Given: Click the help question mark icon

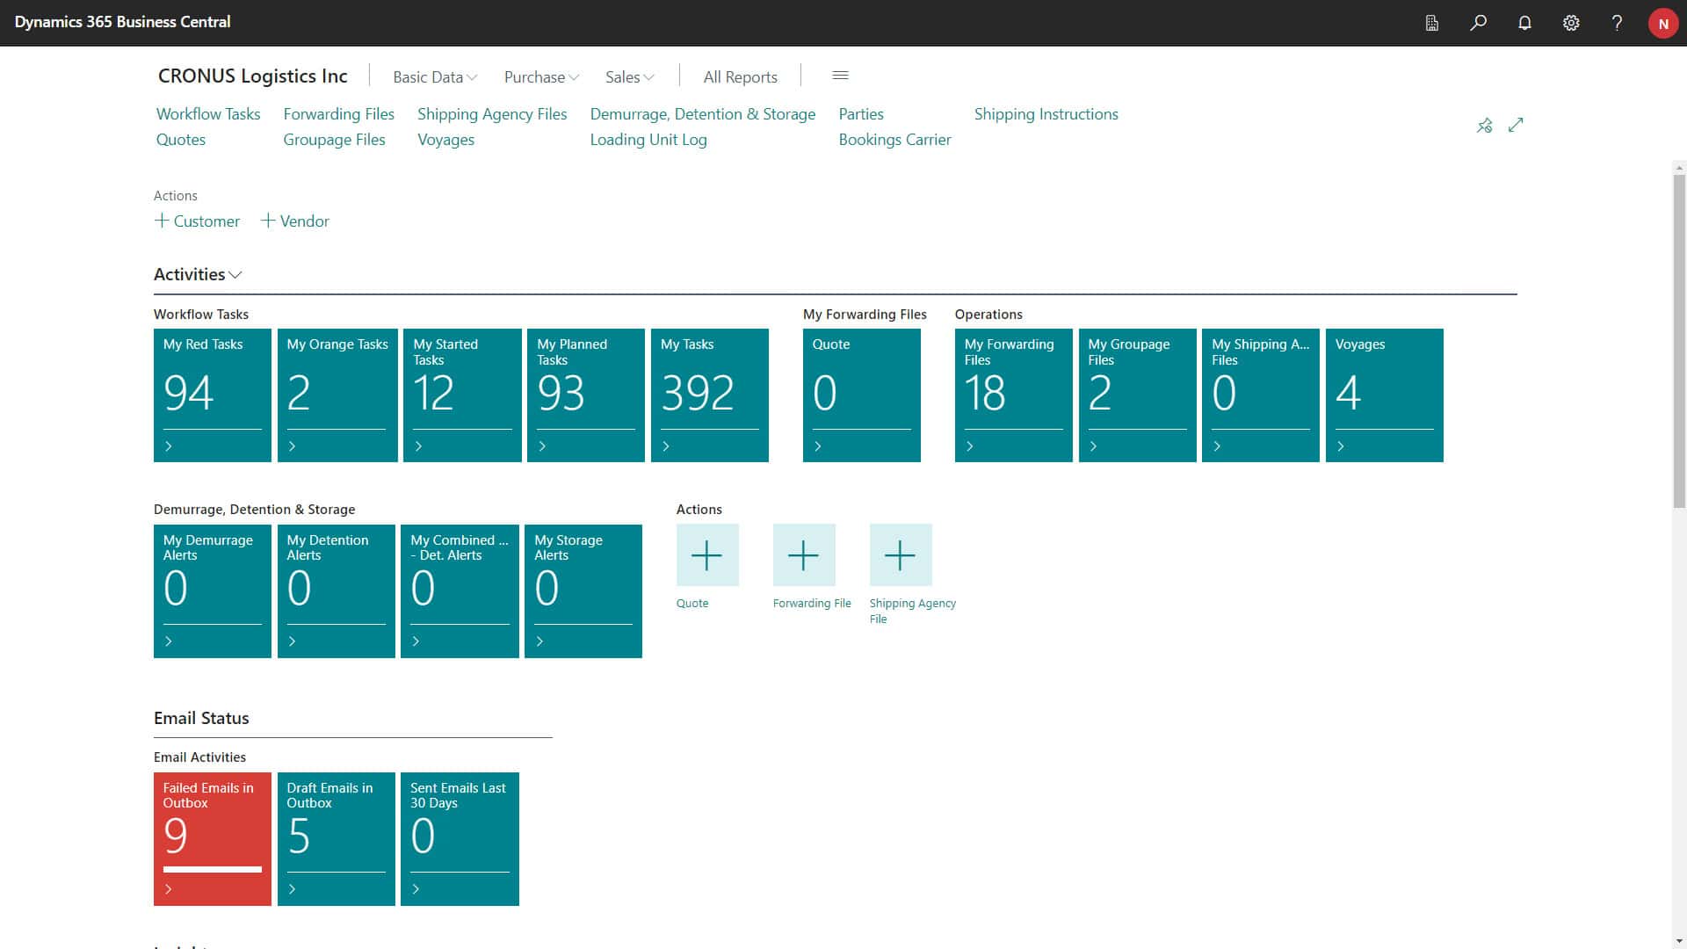Looking at the screenshot, I should [1617, 23].
